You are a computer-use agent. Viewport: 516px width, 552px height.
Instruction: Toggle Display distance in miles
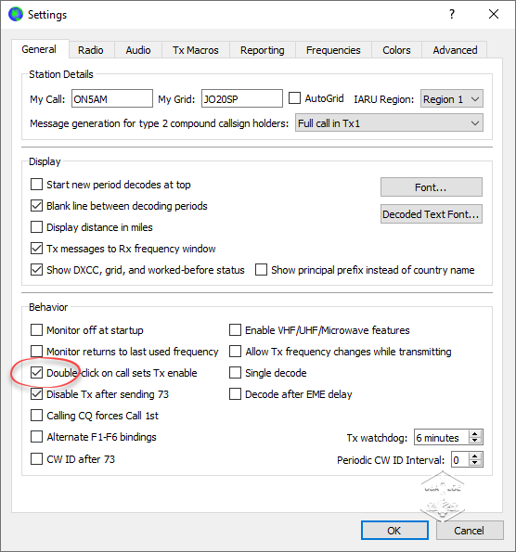tap(36, 227)
